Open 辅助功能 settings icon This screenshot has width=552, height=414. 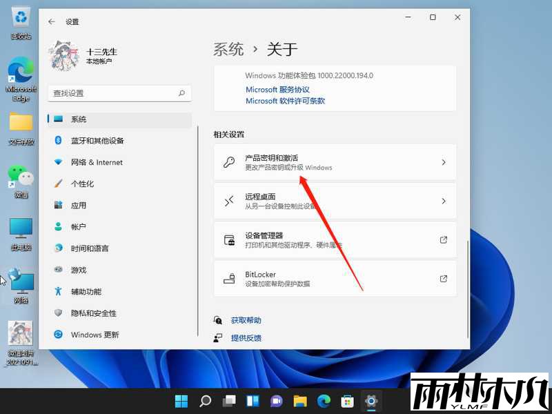58,291
